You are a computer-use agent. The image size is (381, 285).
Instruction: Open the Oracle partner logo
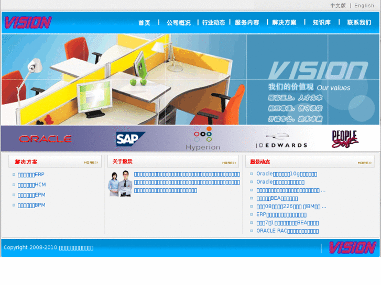coord(45,139)
